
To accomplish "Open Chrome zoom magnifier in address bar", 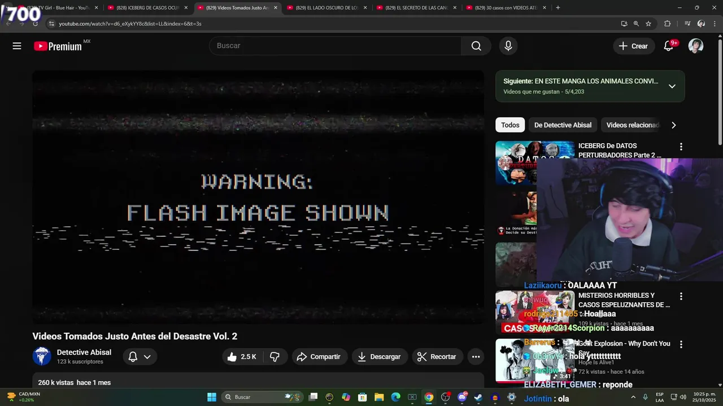I will [x=636, y=24].
